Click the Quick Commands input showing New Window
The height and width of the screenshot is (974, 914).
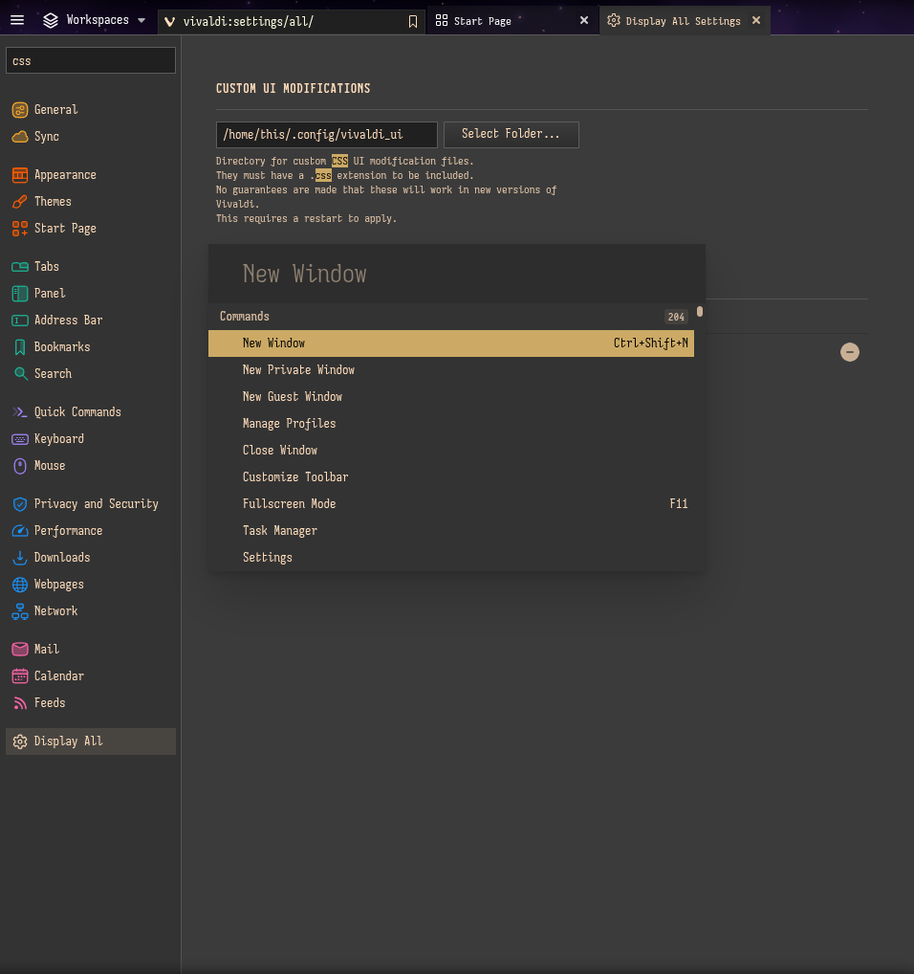tap(457, 274)
